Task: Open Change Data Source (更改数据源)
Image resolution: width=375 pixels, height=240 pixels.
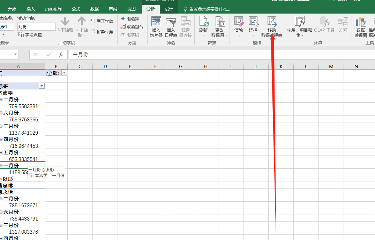Action: [219, 22]
